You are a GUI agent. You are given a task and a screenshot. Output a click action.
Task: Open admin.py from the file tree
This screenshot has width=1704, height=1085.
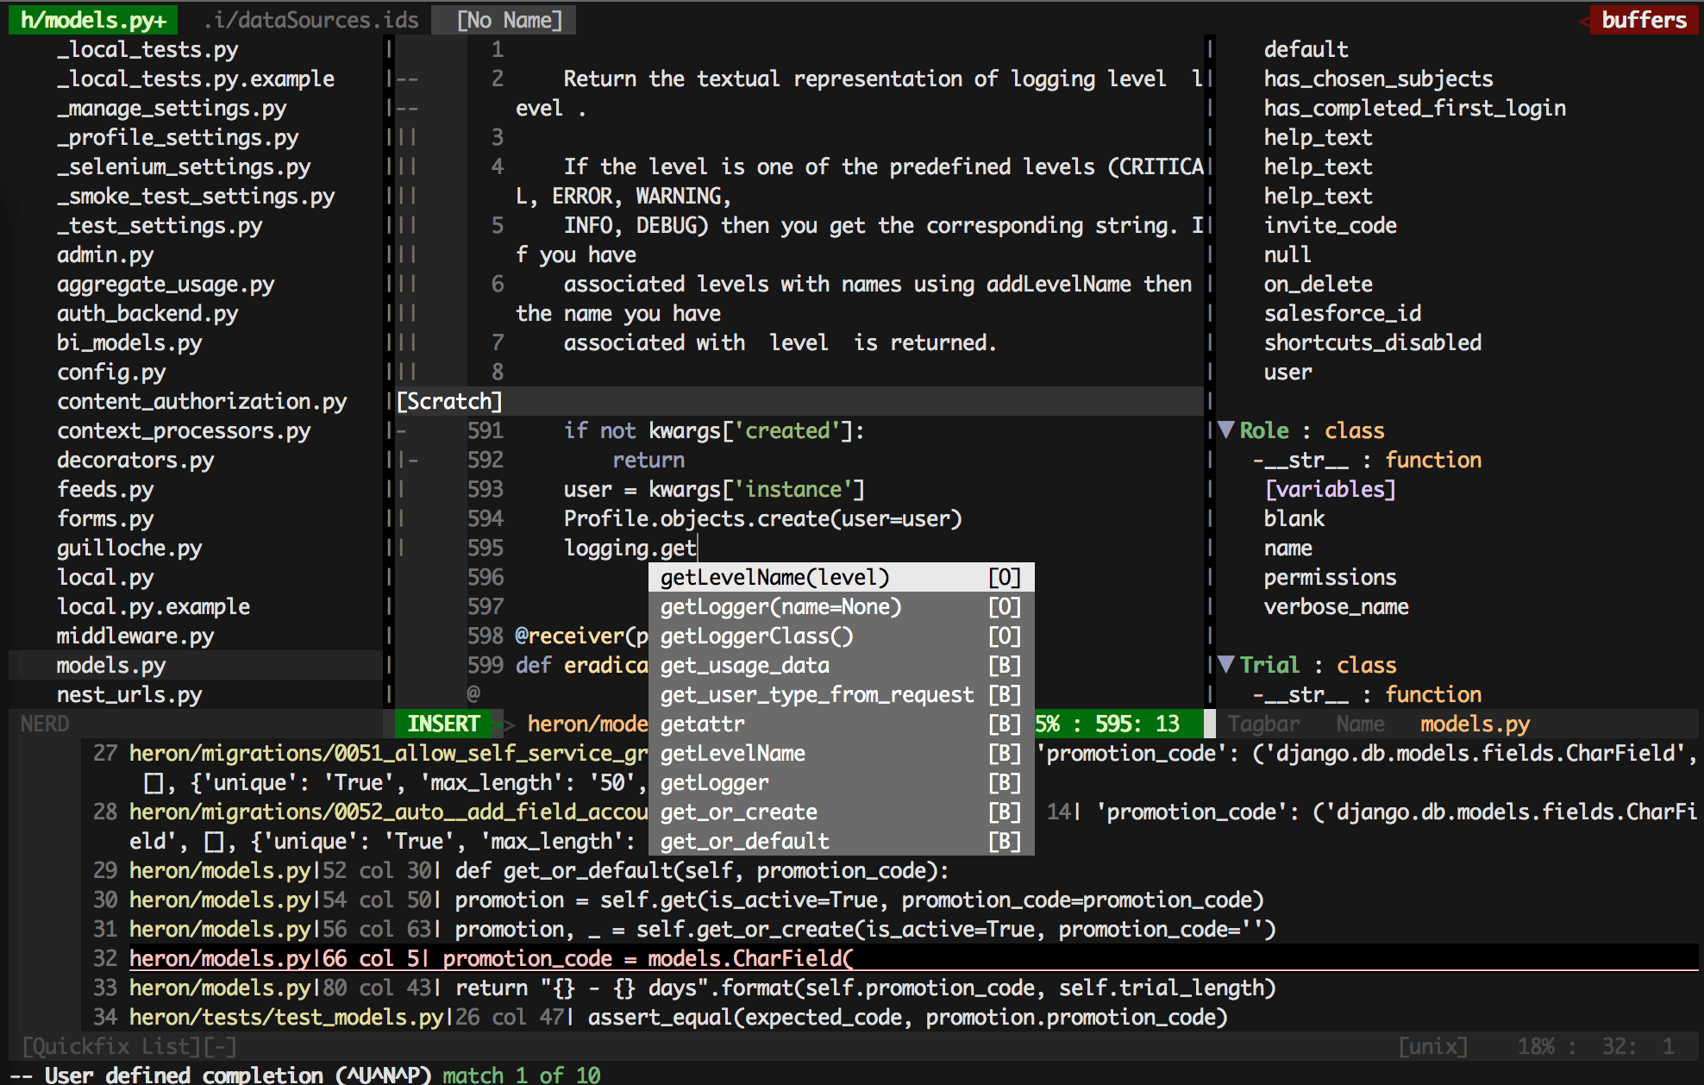(x=106, y=254)
